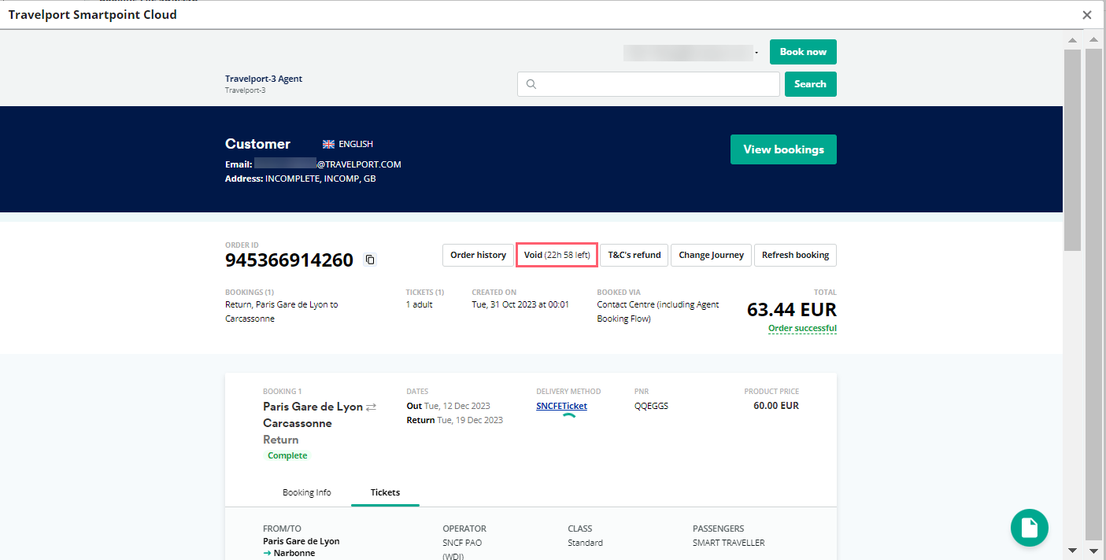Viewport: 1106px width, 560px height.
Task: Click the Contact Centre booked-via text
Action: [658, 311]
